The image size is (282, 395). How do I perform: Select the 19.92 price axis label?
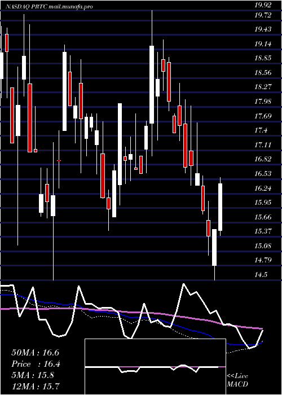263,5
